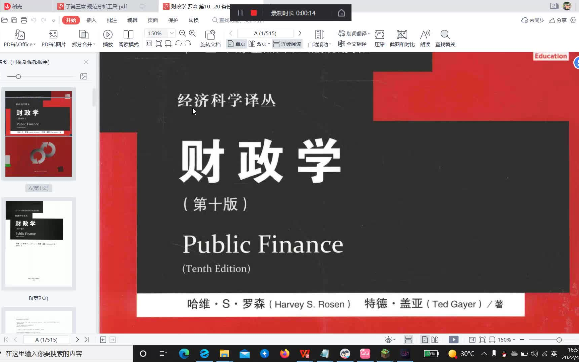
Task: Enable 连续阅读 continuous reading mode
Action: (287, 44)
